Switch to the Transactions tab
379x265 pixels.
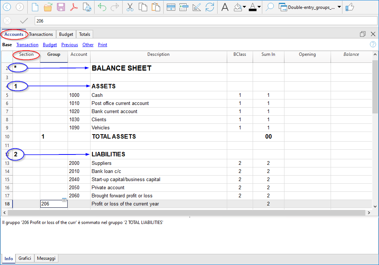[x=41, y=34]
